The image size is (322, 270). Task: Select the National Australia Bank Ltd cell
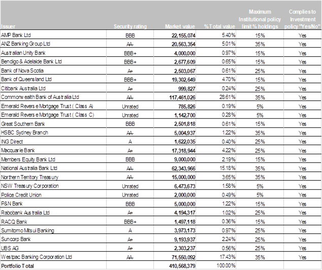(30, 167)
